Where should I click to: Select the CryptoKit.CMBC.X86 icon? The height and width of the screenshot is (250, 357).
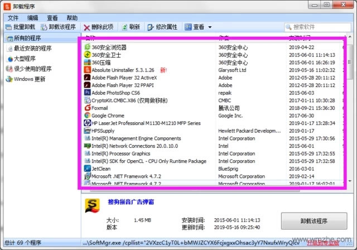(x=88, y=100)
